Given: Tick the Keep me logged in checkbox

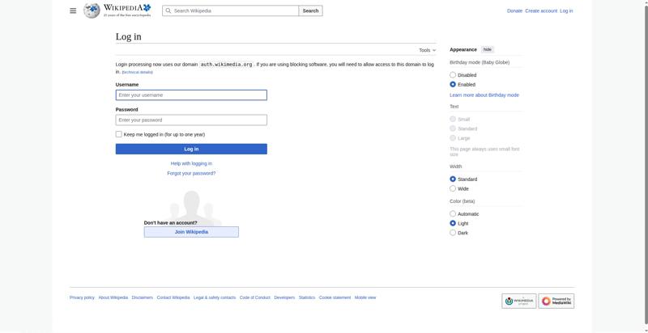Looking at the screenshot, I should pos(119,134).
